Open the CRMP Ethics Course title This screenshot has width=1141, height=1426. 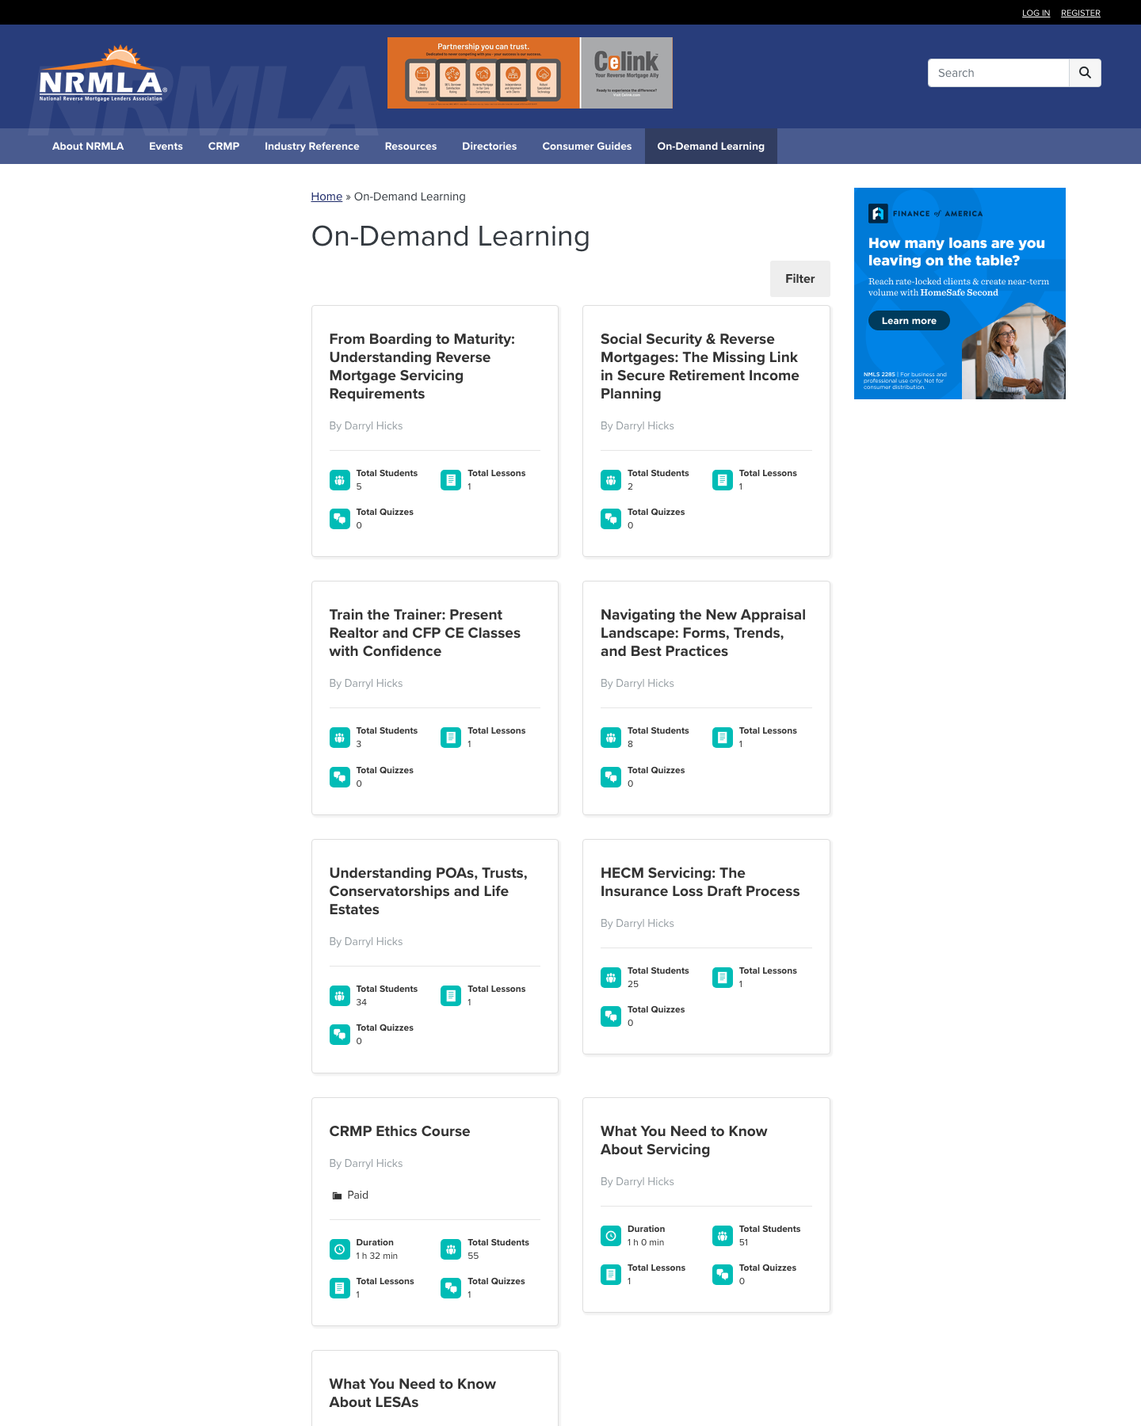[400, 1131]
